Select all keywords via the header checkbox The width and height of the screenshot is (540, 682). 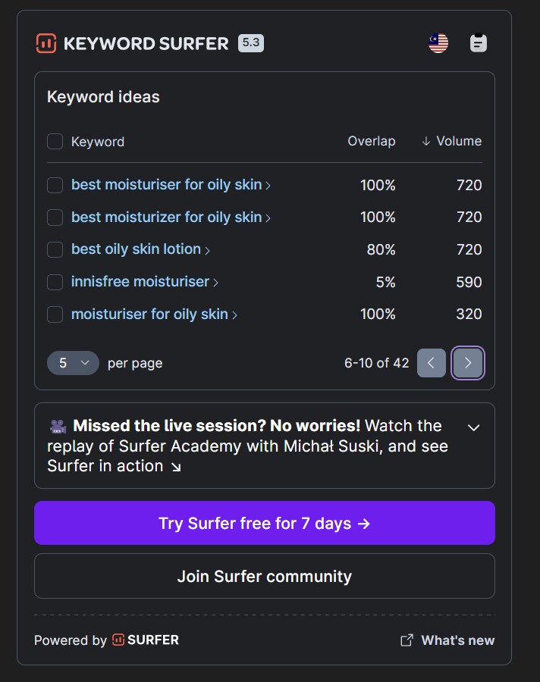tap(55, 142)
